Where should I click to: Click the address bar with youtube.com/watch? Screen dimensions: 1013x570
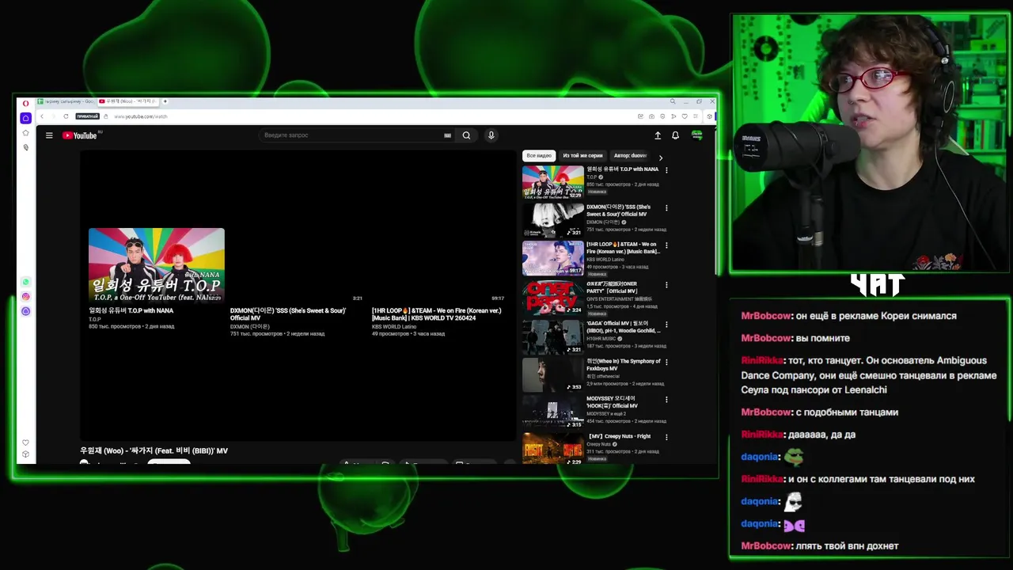tap(140, 116)
